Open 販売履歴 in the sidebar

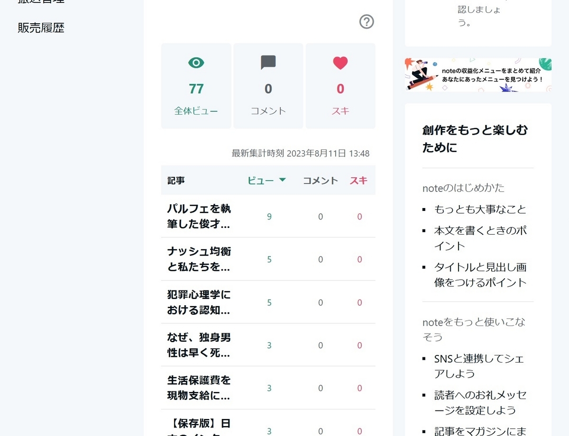41,28
